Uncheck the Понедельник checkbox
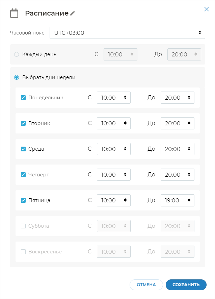The image size is (215, 299). [x=23, y=98]
